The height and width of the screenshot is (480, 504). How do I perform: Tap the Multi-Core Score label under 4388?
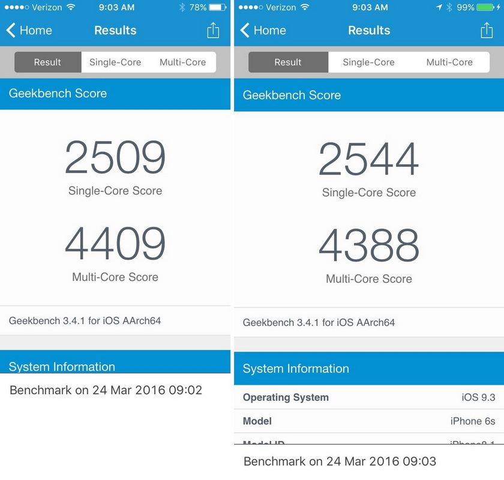tap(368, 279)
